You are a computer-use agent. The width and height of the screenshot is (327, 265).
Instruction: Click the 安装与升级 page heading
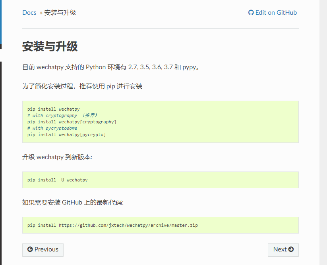tap(50, 46)
